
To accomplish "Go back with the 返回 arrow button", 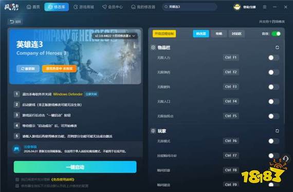I will coord(15,22).
